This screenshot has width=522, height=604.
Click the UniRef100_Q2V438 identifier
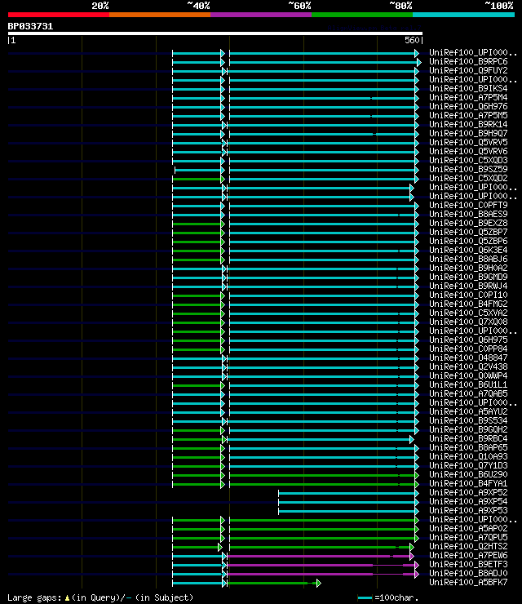click(x=468, y=366)
